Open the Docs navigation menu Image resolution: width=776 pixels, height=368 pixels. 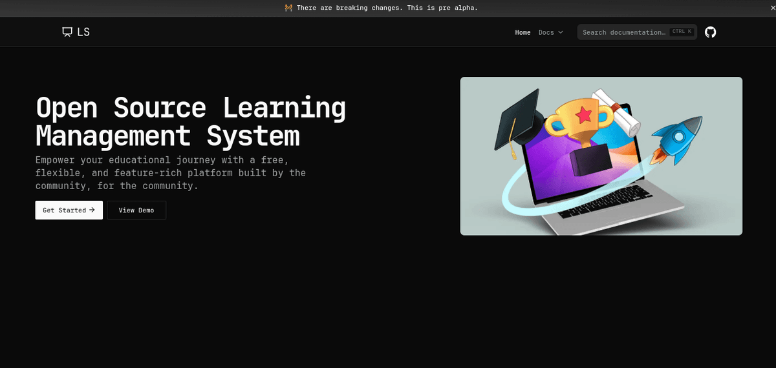pyautogui.click(x=546, y=32)
